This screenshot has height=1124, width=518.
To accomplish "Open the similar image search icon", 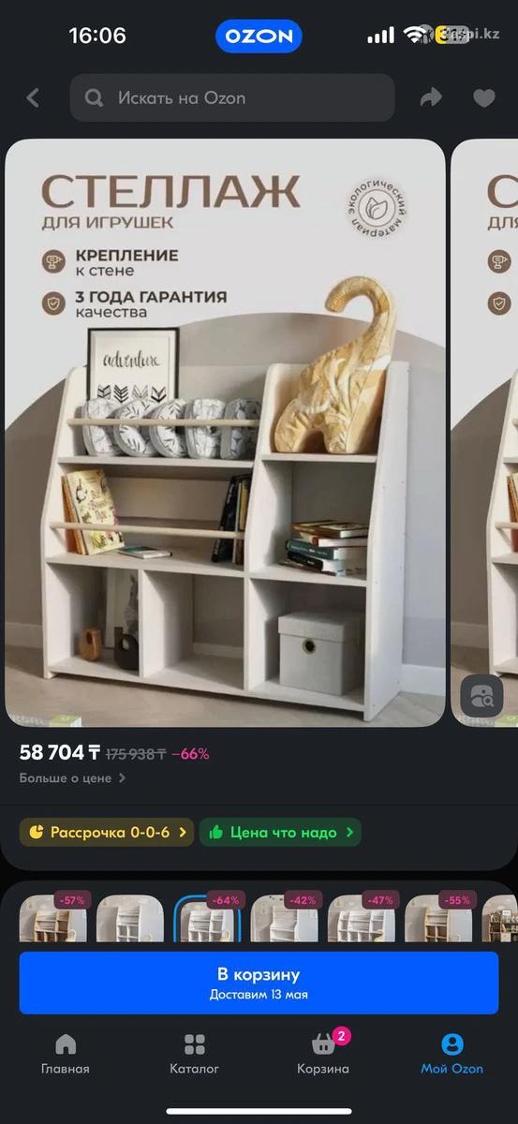I will coord(482,696).
